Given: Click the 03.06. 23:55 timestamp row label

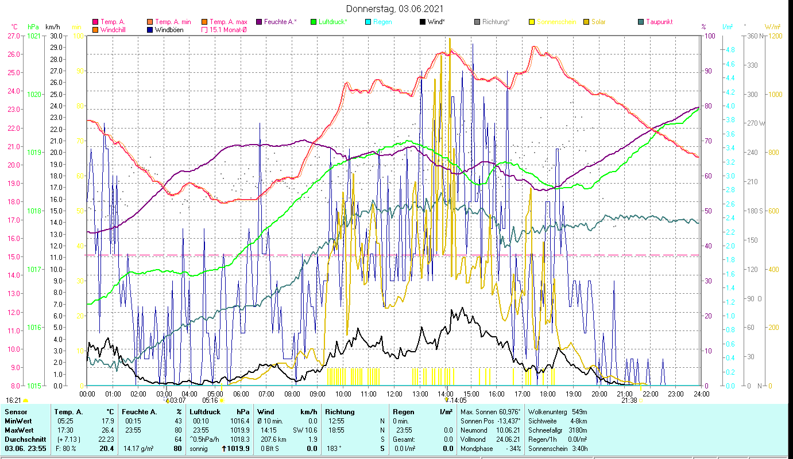Looking at the screenshot, I should click(26, 448).
